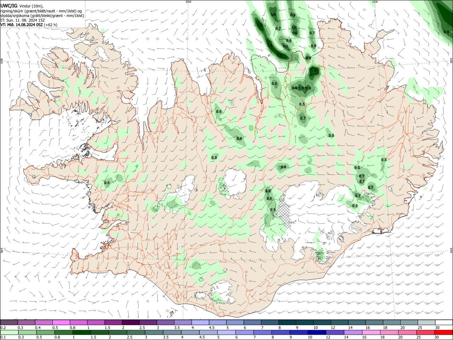Click the pale green 0.1 rain legend swatch

9,333
